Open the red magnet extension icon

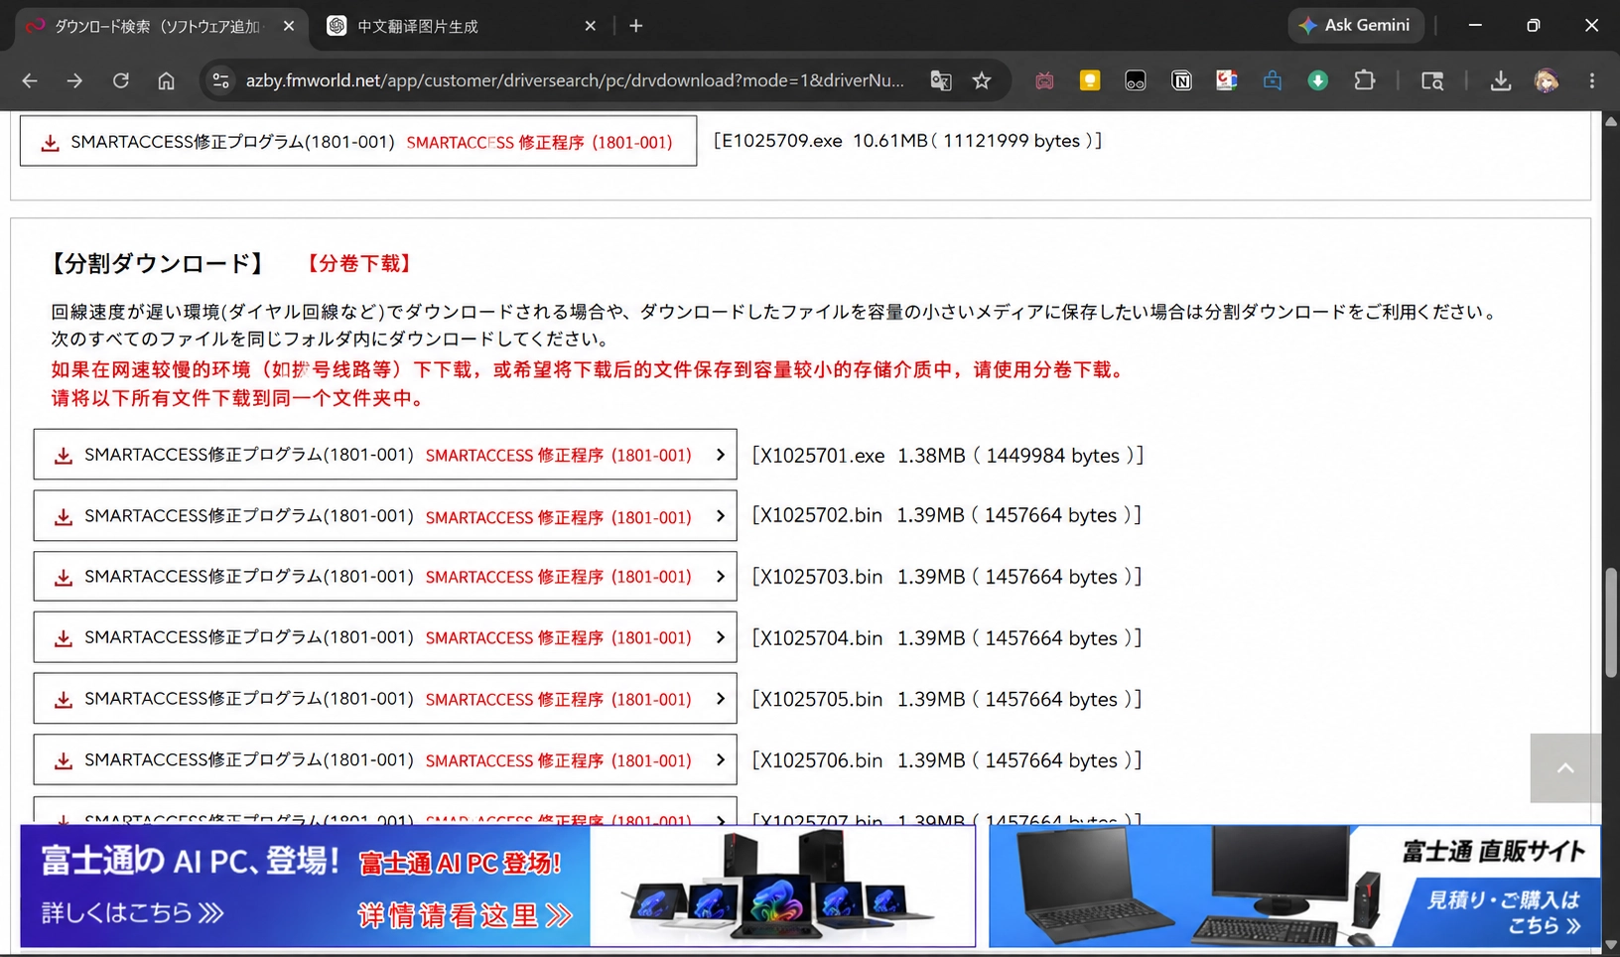tap(1227, 80)
